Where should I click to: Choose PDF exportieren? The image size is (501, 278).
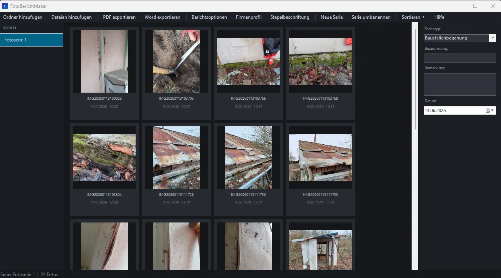[119, 17]
